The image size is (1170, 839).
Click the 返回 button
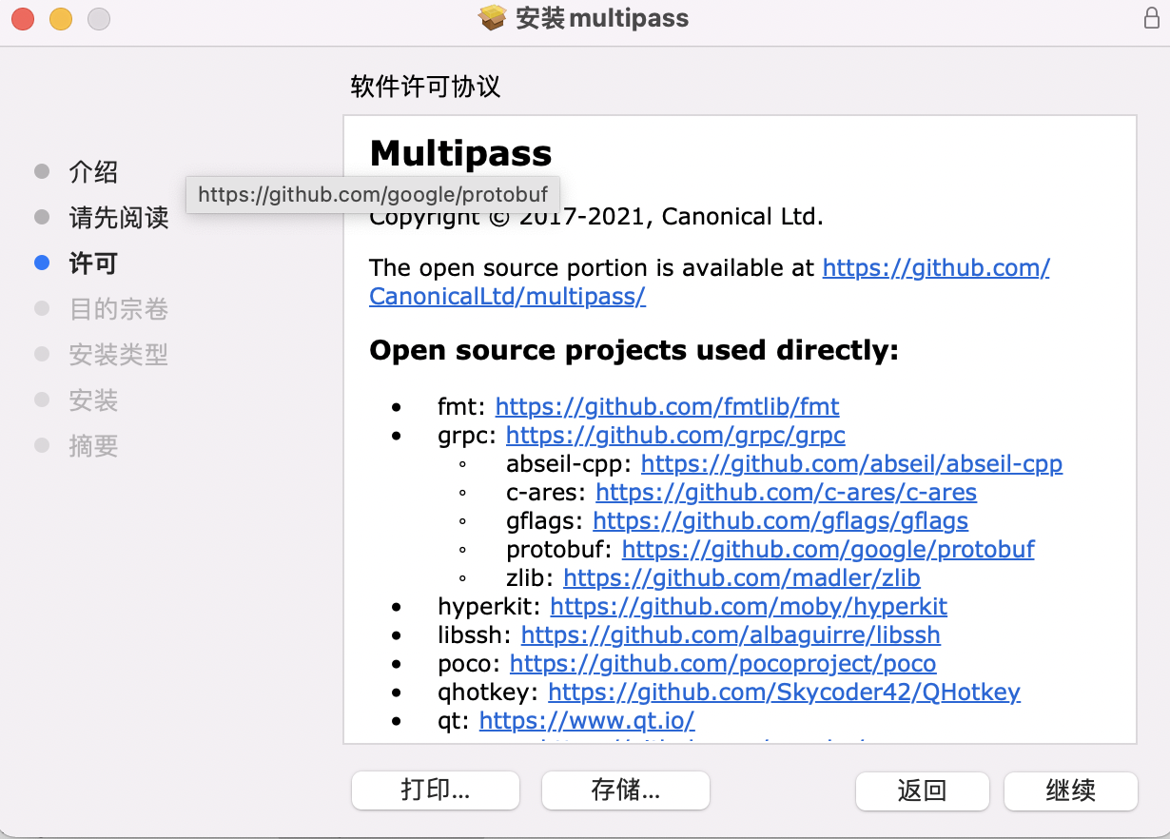921,790
